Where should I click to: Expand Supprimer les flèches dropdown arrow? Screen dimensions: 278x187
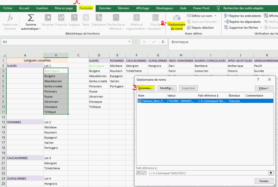[261, 28]
